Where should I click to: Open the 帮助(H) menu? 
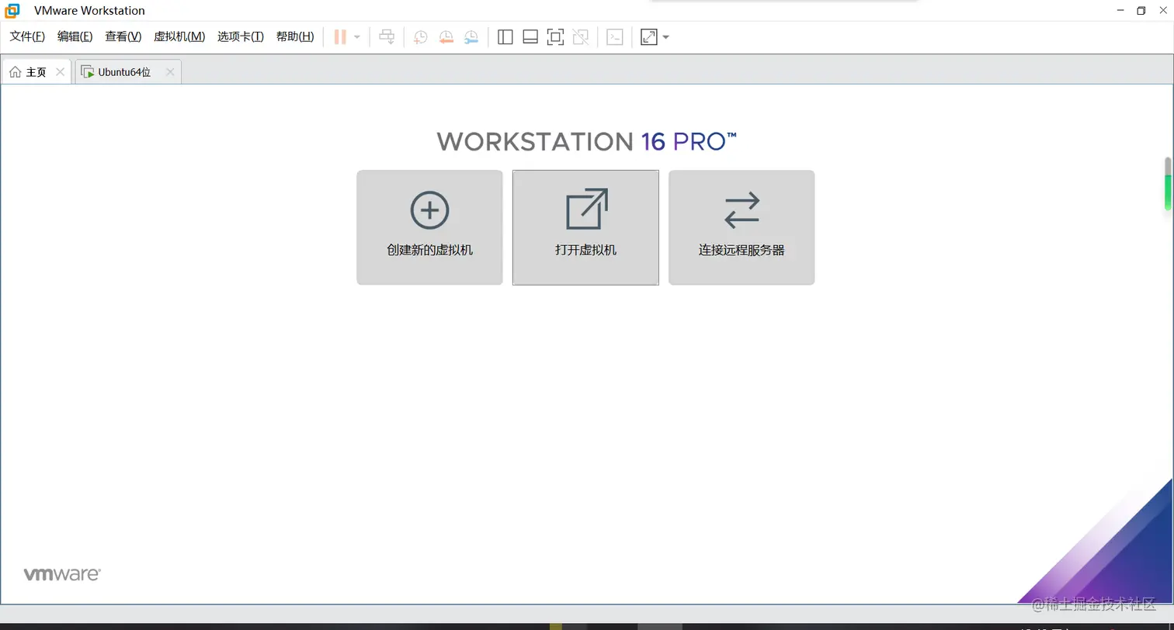coord(295,36)
